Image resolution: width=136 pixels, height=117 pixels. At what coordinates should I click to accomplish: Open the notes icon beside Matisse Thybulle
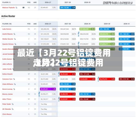(16, 8)
